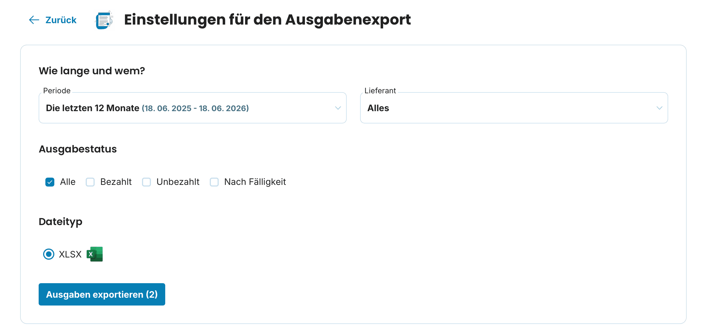Tick the Nach Fälligkeit checkbox
704x334 pixels.
click(214, 182)
